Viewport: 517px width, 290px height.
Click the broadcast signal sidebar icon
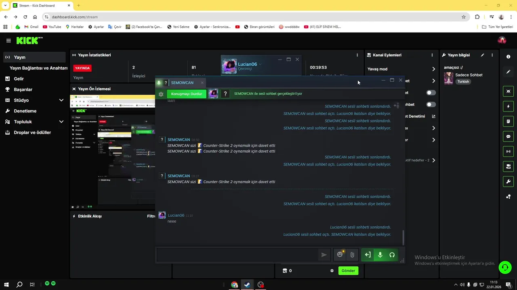(508, 151)
